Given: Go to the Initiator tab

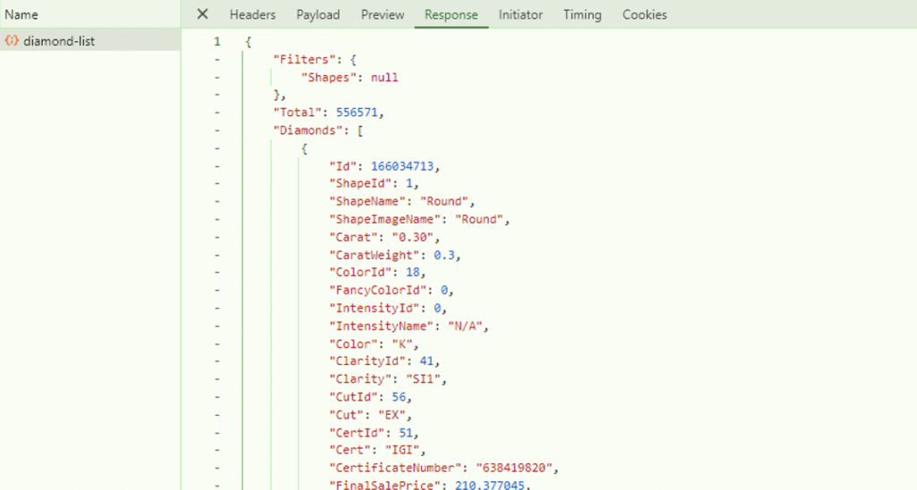Looking at the screenshot, I should tap(520, 14).
